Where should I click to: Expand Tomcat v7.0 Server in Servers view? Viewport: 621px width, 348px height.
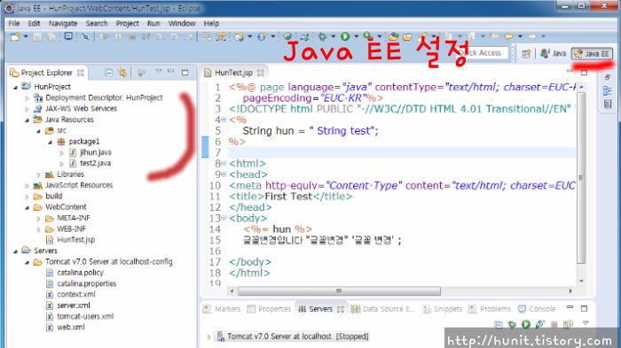point(208,336)
